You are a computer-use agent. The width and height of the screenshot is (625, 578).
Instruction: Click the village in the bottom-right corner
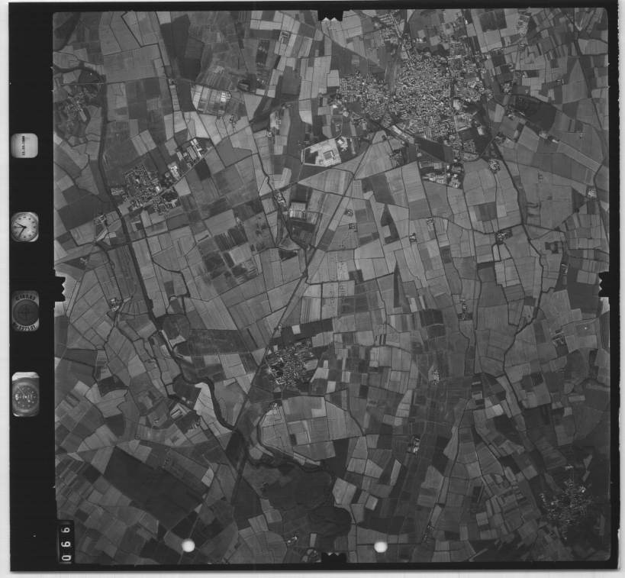(x=569, y=504)
